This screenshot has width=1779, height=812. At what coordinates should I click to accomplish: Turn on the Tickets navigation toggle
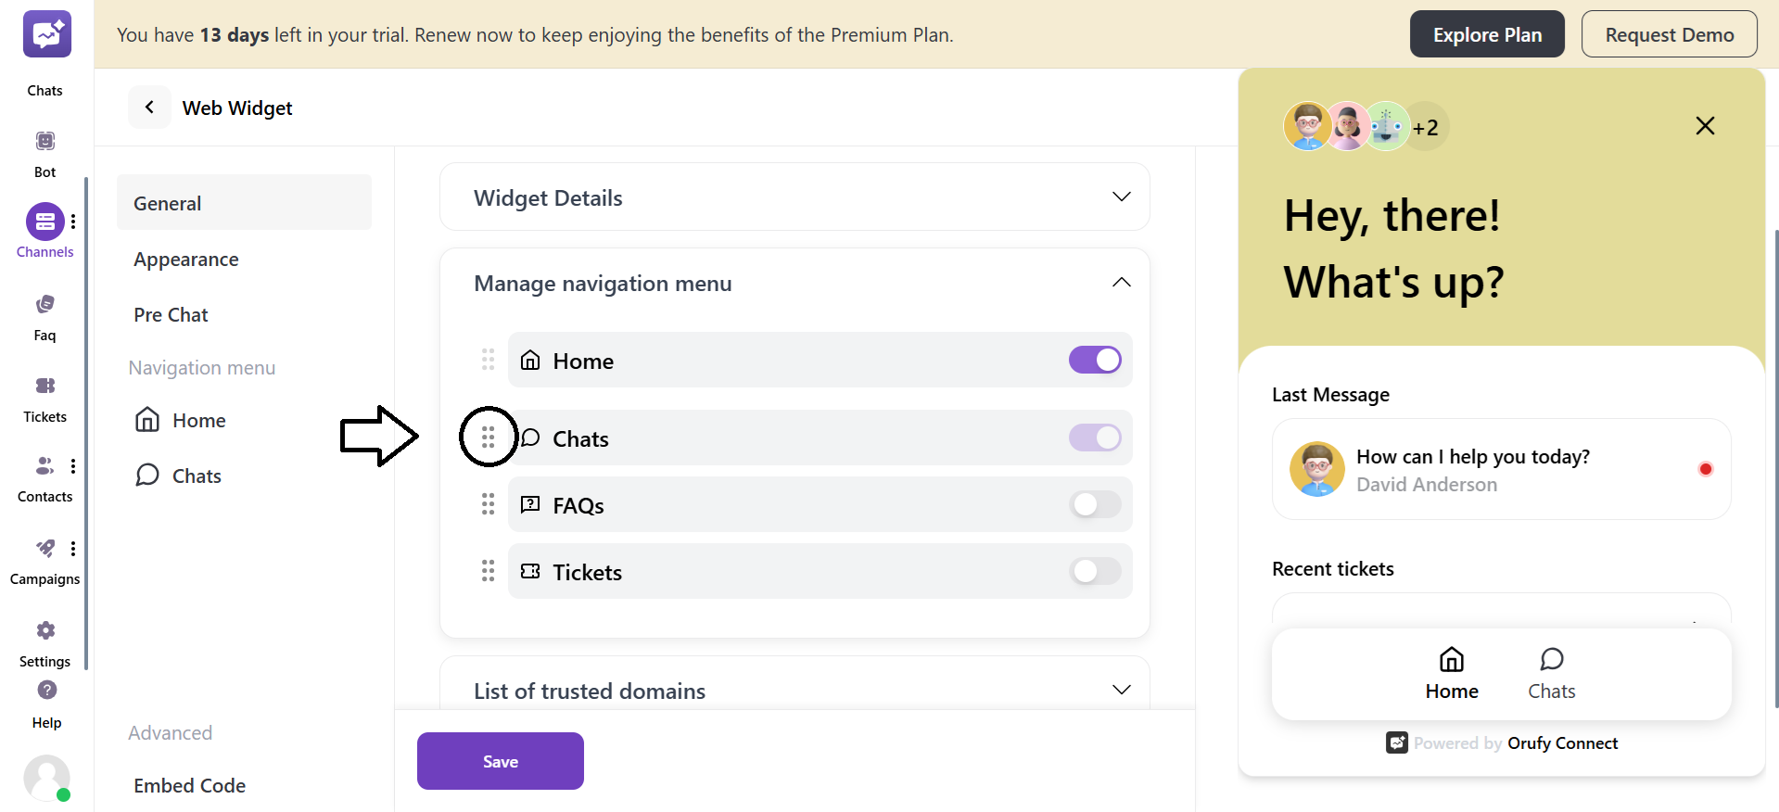(1095, 571)
